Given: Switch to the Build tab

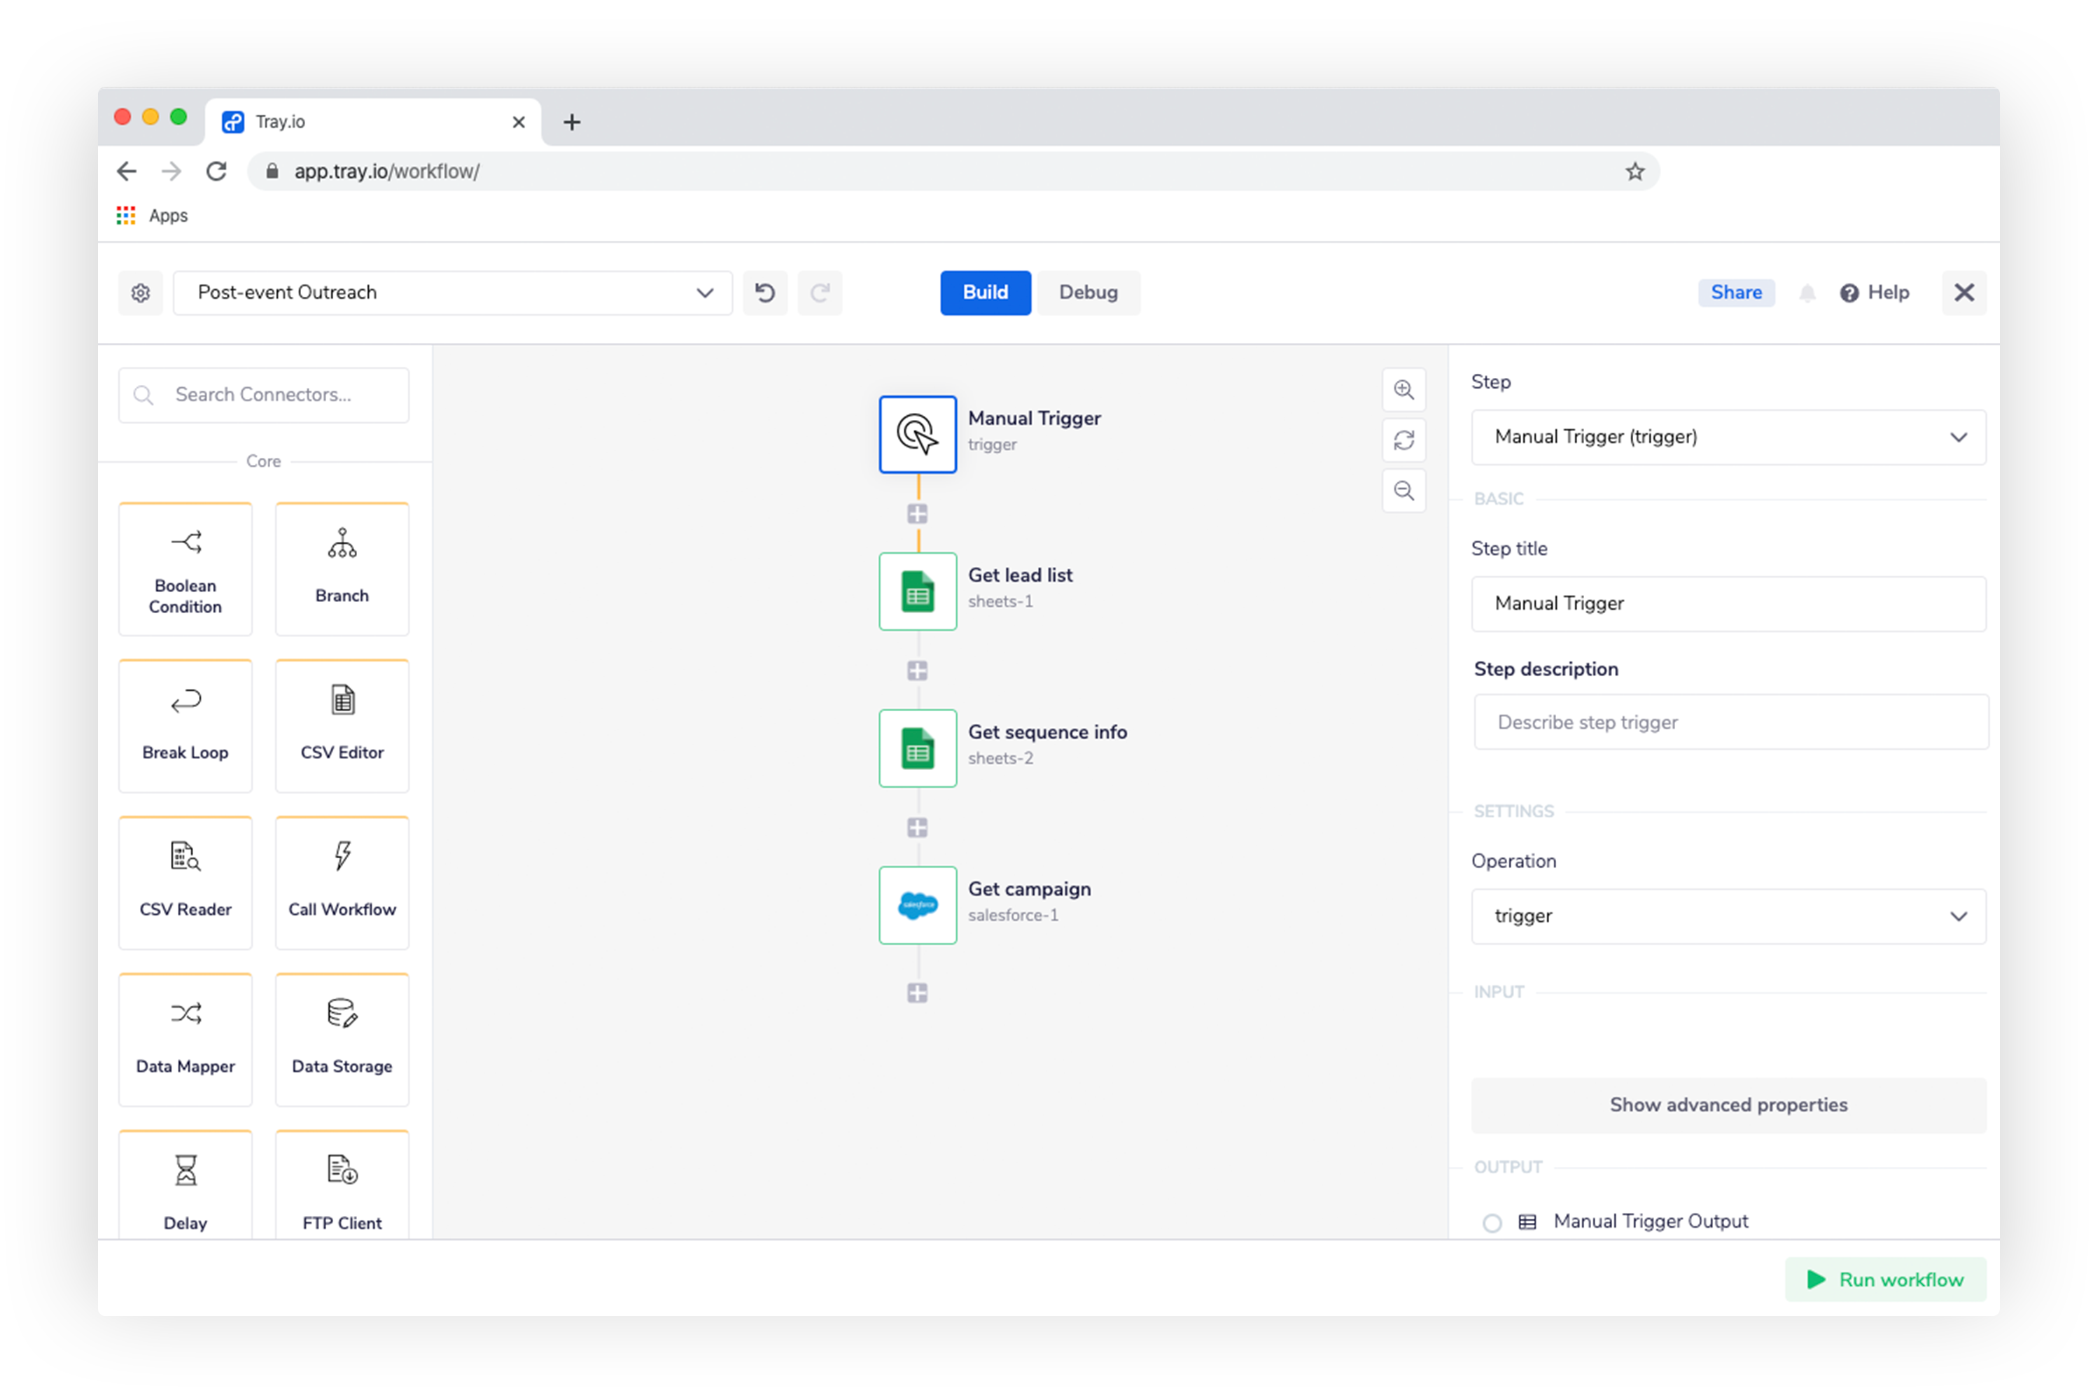Looking at the screenshot, I should 985,293.
